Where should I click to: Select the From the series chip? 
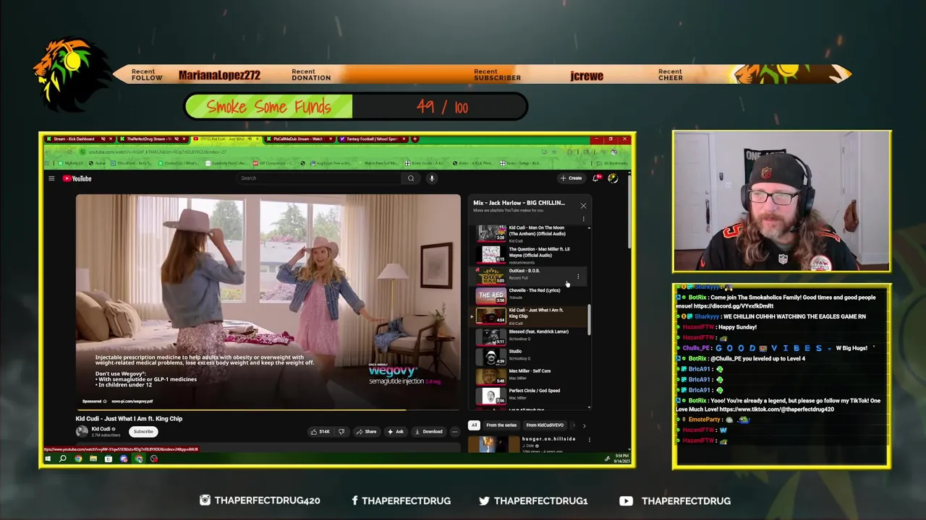pyautogui.click(x=501, y=425)
